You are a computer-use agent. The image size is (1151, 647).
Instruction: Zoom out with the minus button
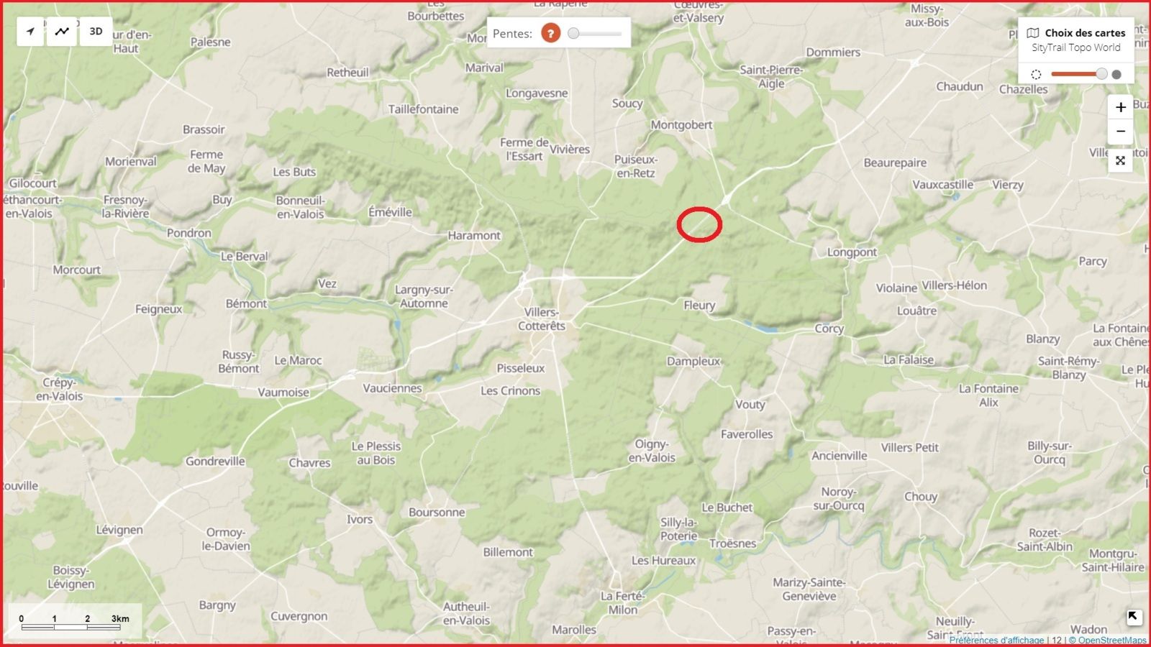[x=1120, y=132]
